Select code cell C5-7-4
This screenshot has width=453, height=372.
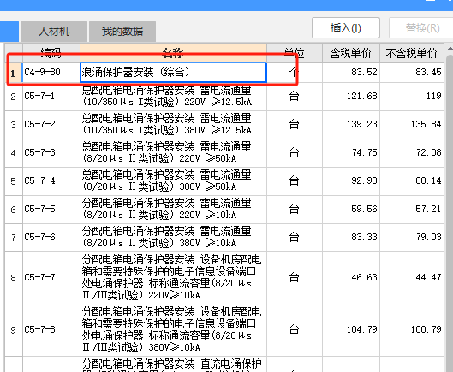click(51, 181)
